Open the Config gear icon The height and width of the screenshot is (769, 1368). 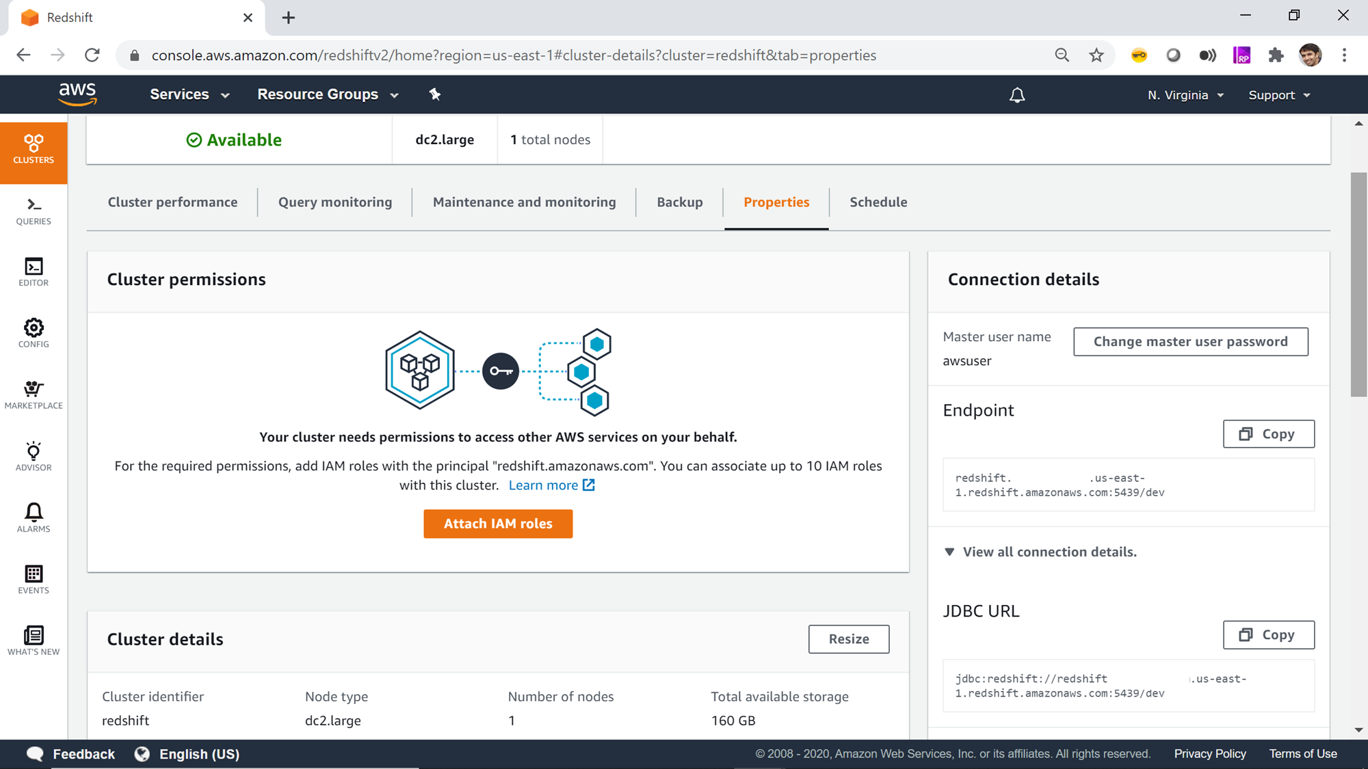pyautogui.click(x=34, y=334)
